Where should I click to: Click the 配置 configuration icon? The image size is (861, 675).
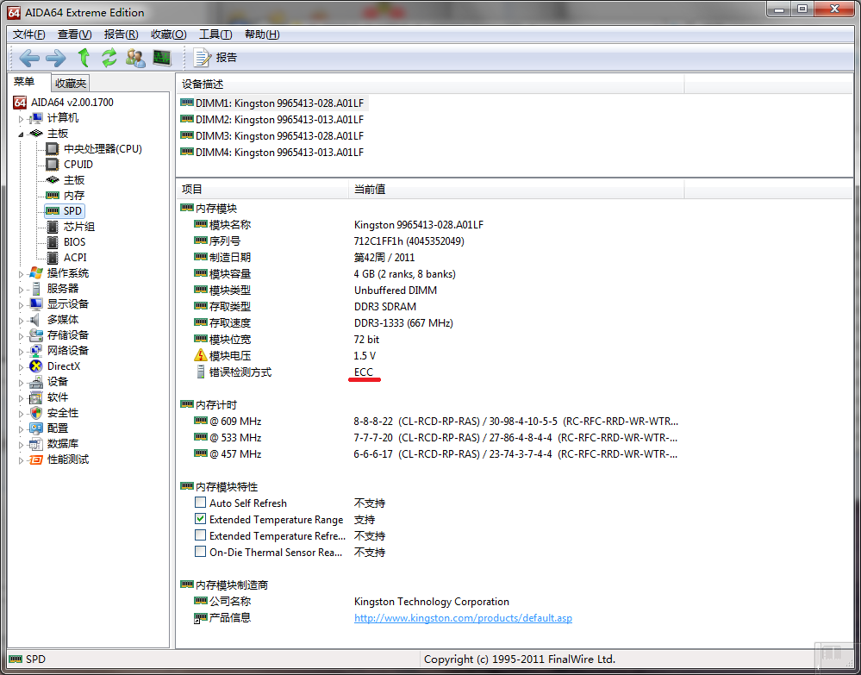36,428
